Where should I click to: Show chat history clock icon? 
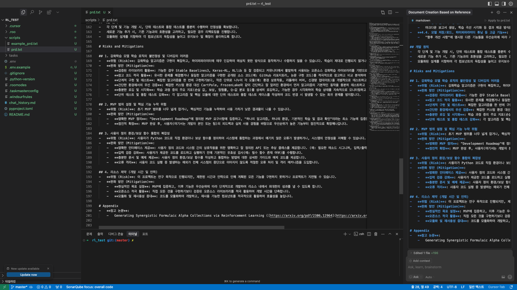498,12
